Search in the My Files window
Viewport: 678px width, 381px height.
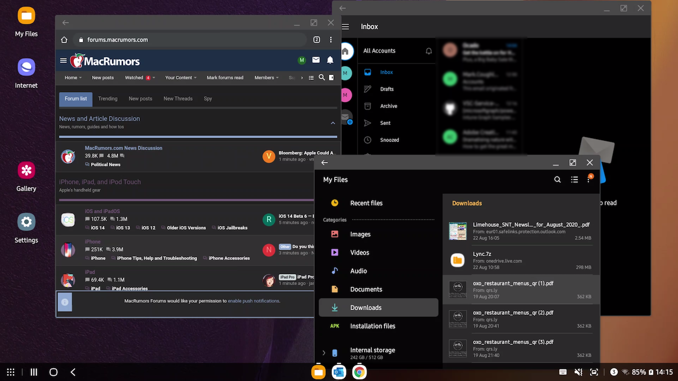pos(557,180)
